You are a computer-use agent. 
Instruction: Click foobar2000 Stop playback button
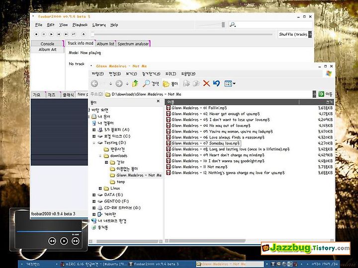click(36, 34)
